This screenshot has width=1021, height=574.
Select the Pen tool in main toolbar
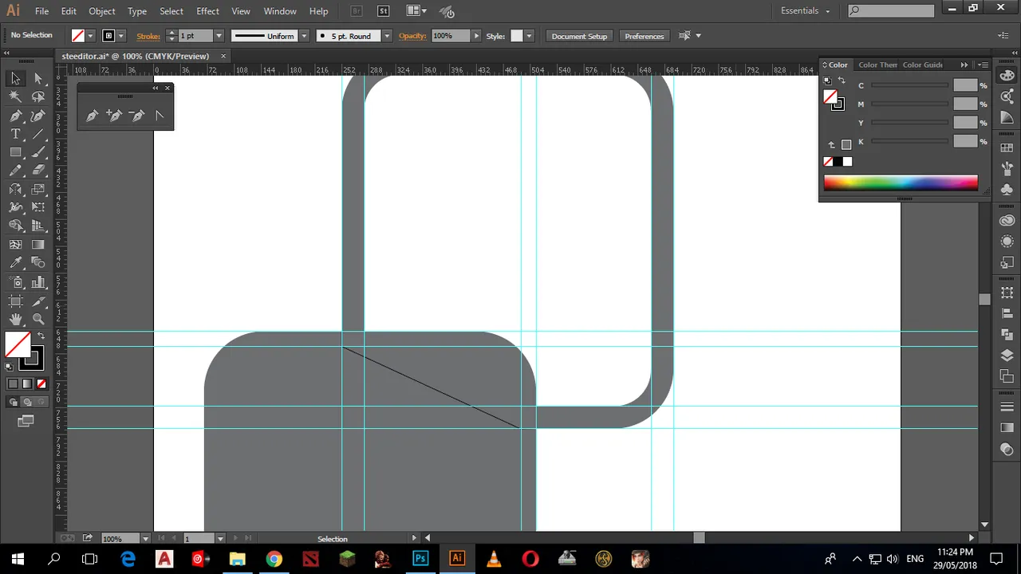point(15,116)
